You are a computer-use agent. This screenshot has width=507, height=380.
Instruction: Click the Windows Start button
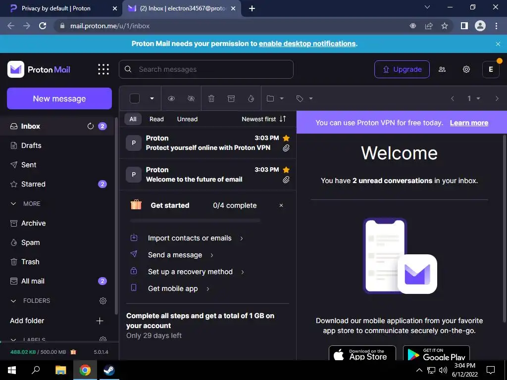(12, 370)
